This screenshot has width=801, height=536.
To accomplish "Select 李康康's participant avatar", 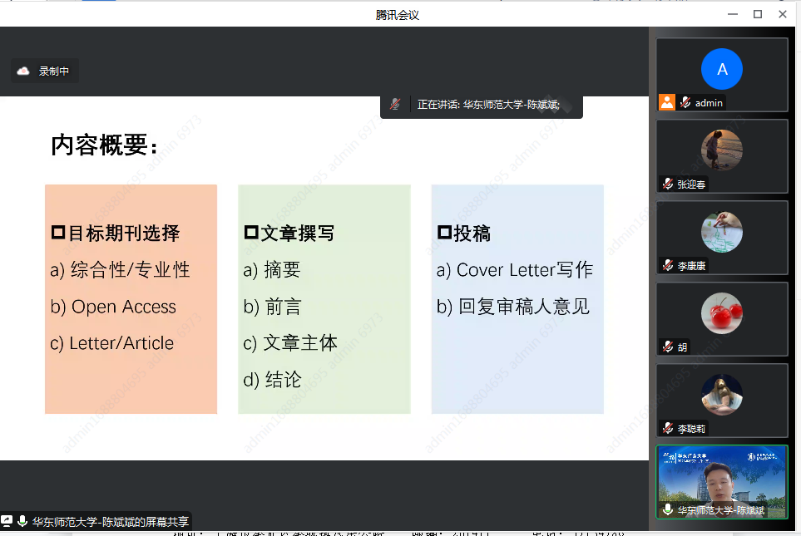I will pyautogui.click(x=721, y=232).
